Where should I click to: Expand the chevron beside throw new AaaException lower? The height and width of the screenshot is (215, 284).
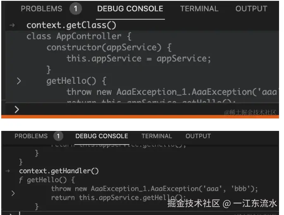[x=13, y=193]
